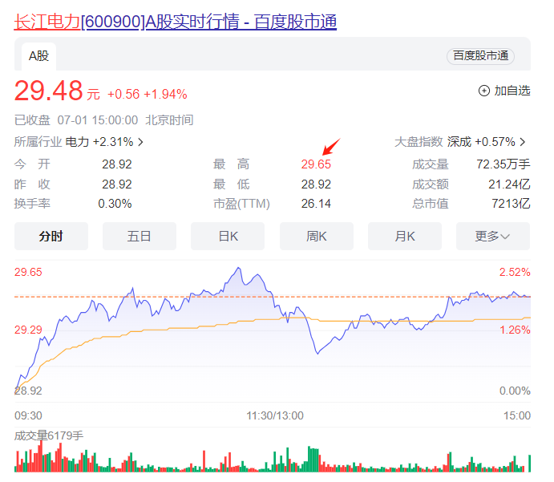554x482 pixels.
Task: Switch to the 分时 chart tab
Action: (x=51, y=236)
